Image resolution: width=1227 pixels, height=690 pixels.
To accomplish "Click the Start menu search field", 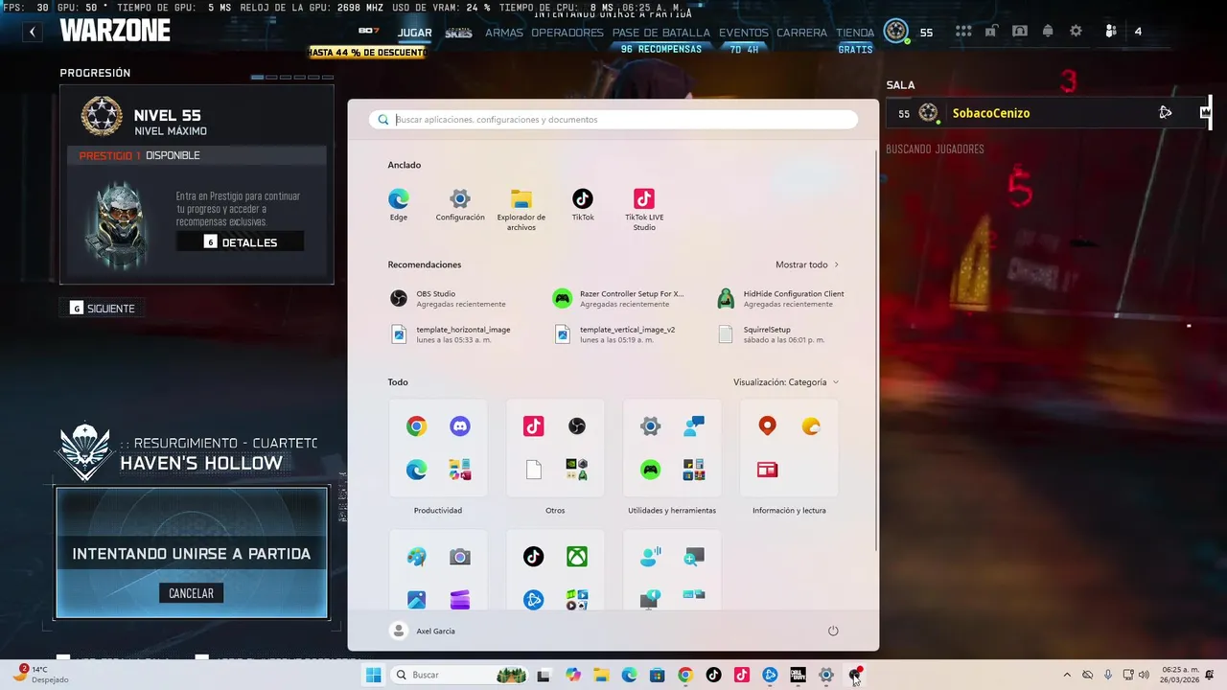I will (x=613, y=120).
